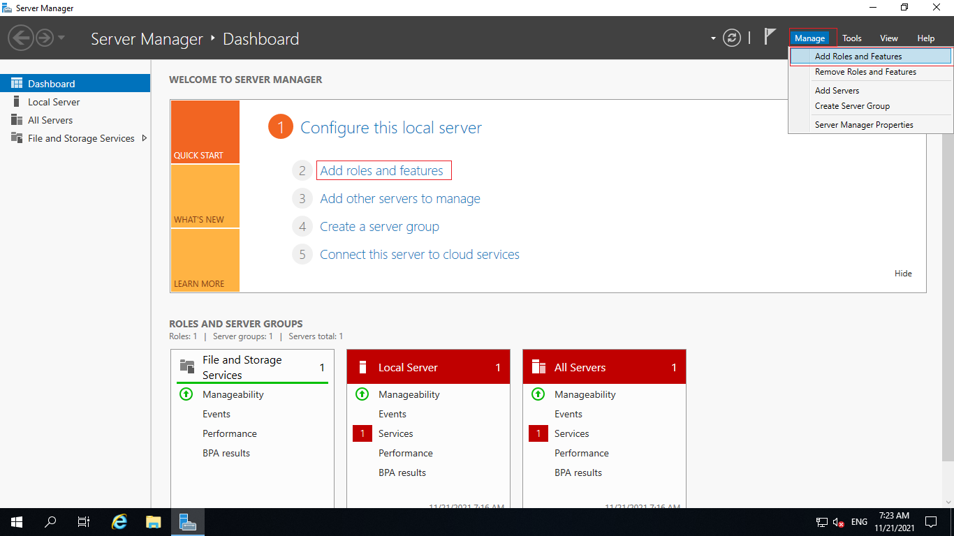
Task: Click the refresh icon in header
Action: pyautogui.click(x=731, y=38)
